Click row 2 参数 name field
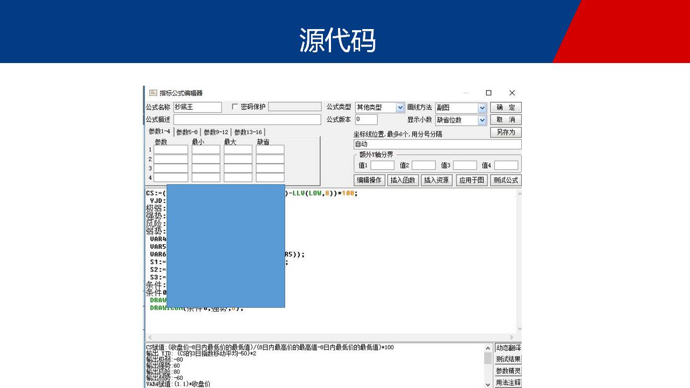690x388 pixels. coord(171,160)
